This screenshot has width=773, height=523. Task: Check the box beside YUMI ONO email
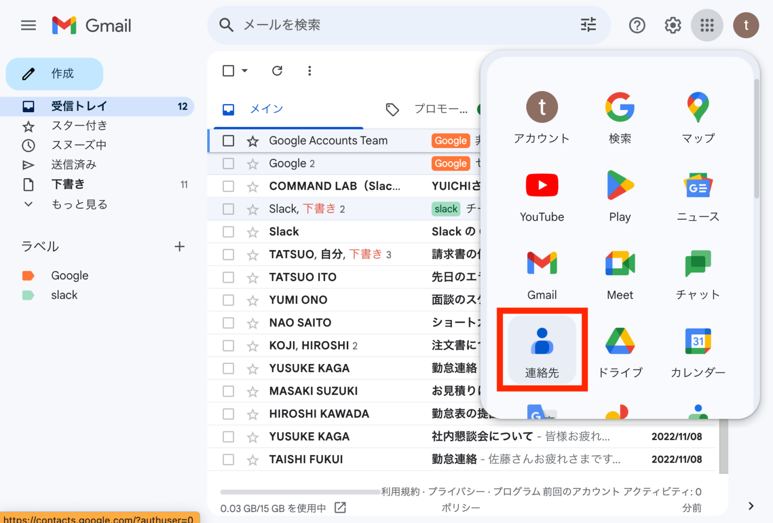pos(228,301)
